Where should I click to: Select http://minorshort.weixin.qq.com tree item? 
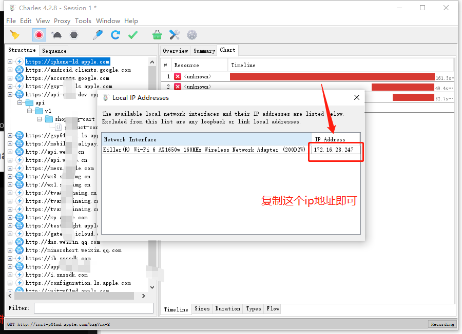[x=73, y=250]
